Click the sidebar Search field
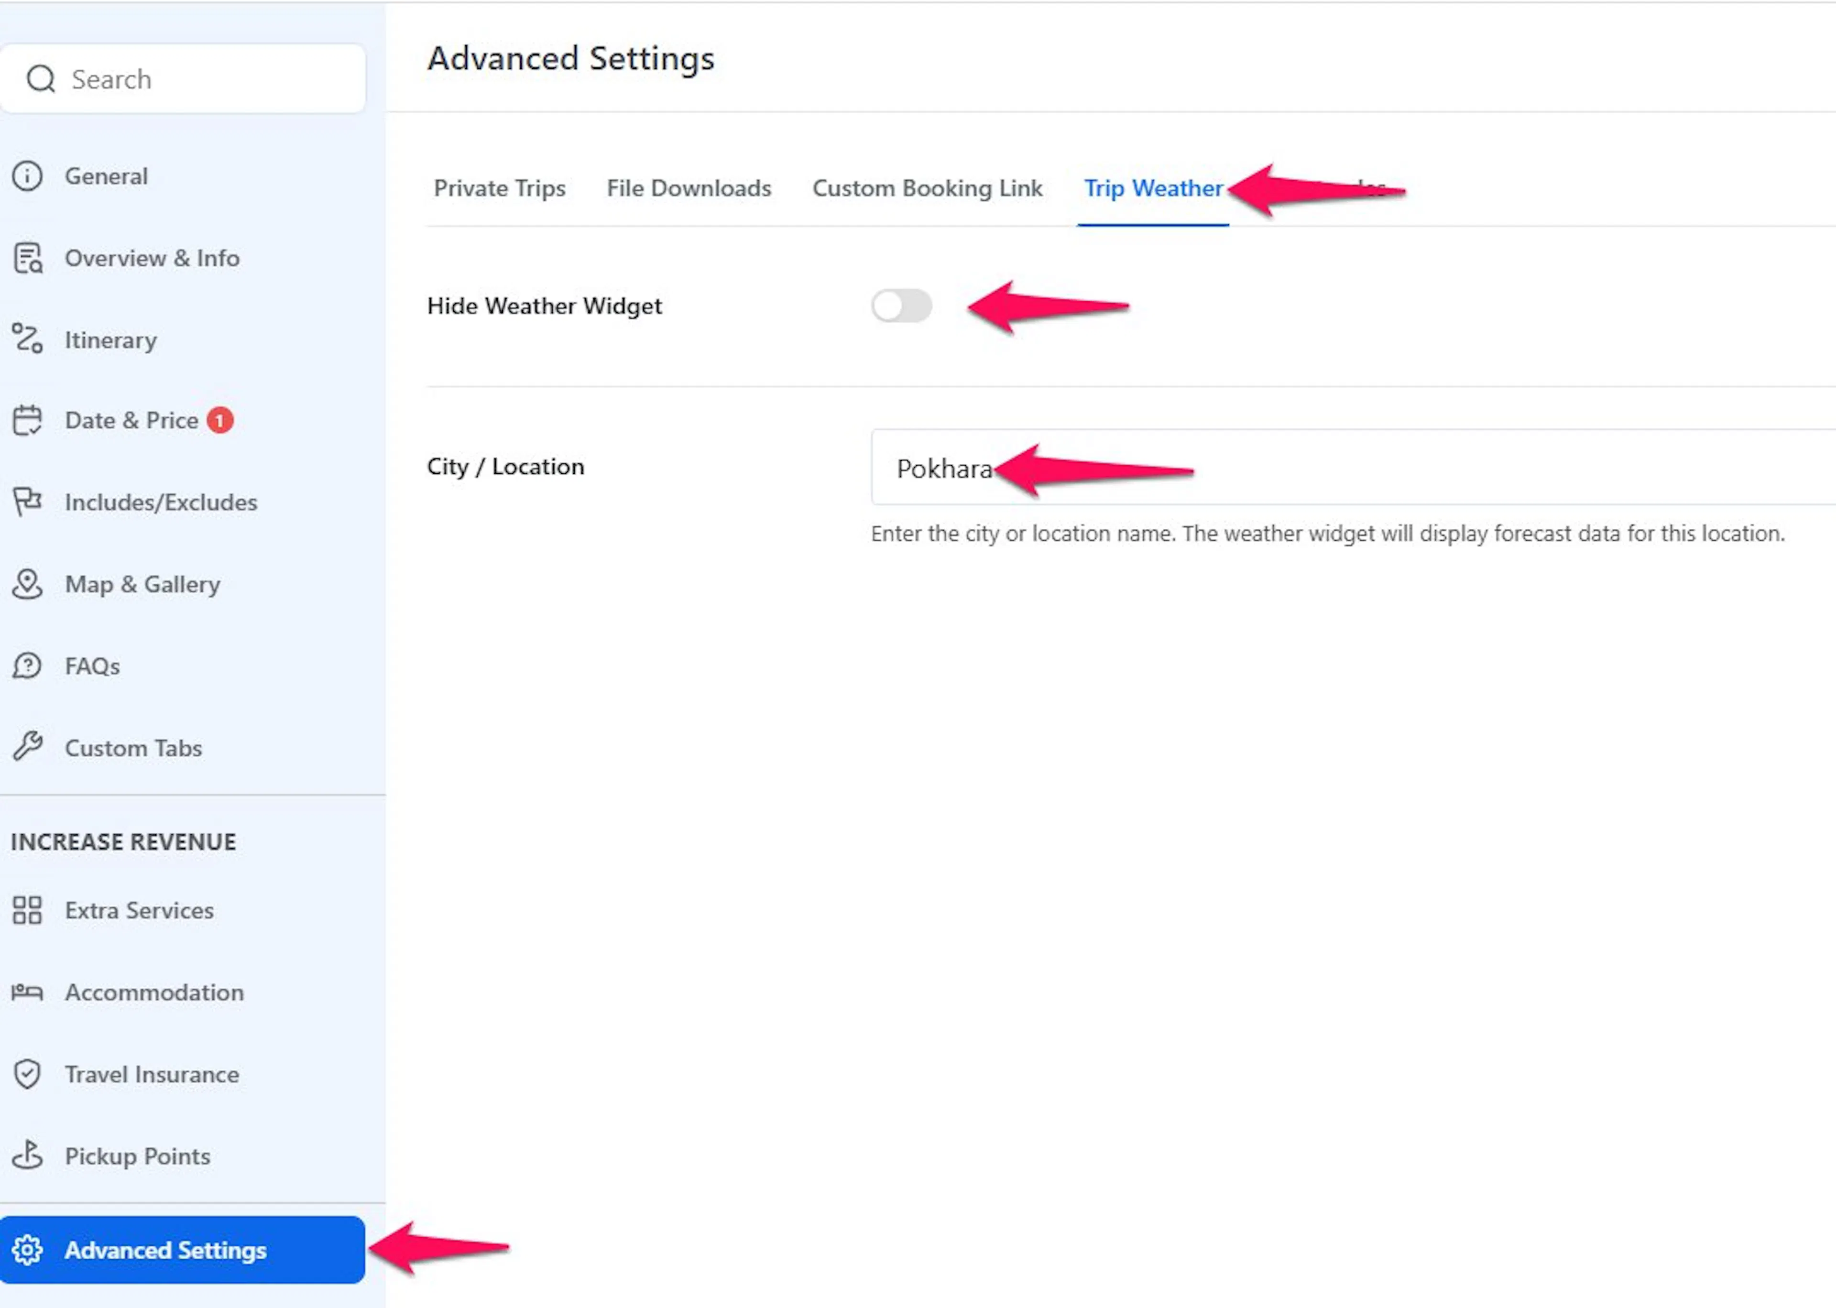The image size is (1836, 1308). tap(183, 79)
